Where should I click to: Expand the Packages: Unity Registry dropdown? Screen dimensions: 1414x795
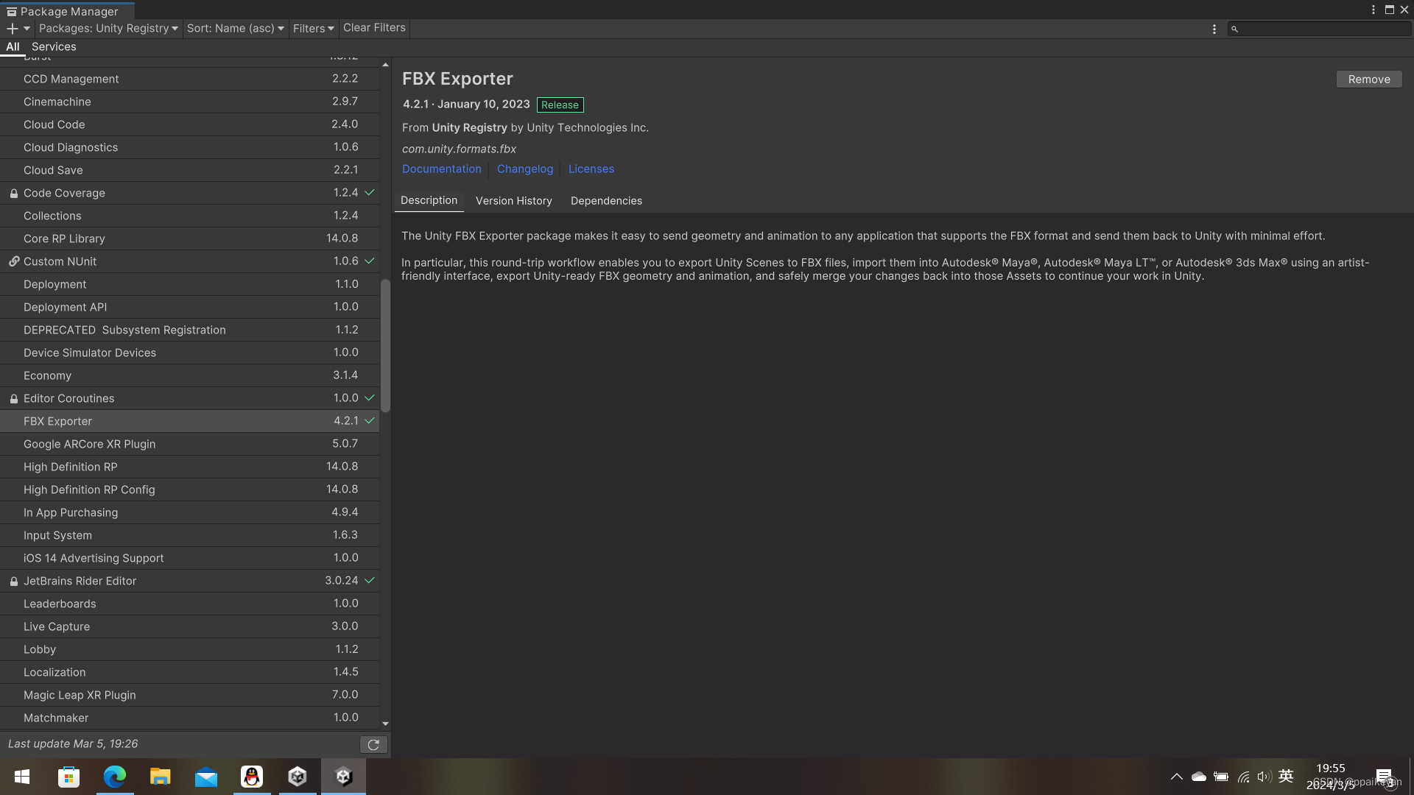108,29
